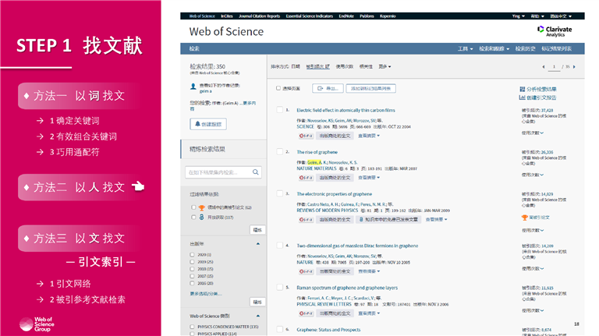The image size is (599, 336).
Task: Sort results by usage count
Action: coord(345,66)
